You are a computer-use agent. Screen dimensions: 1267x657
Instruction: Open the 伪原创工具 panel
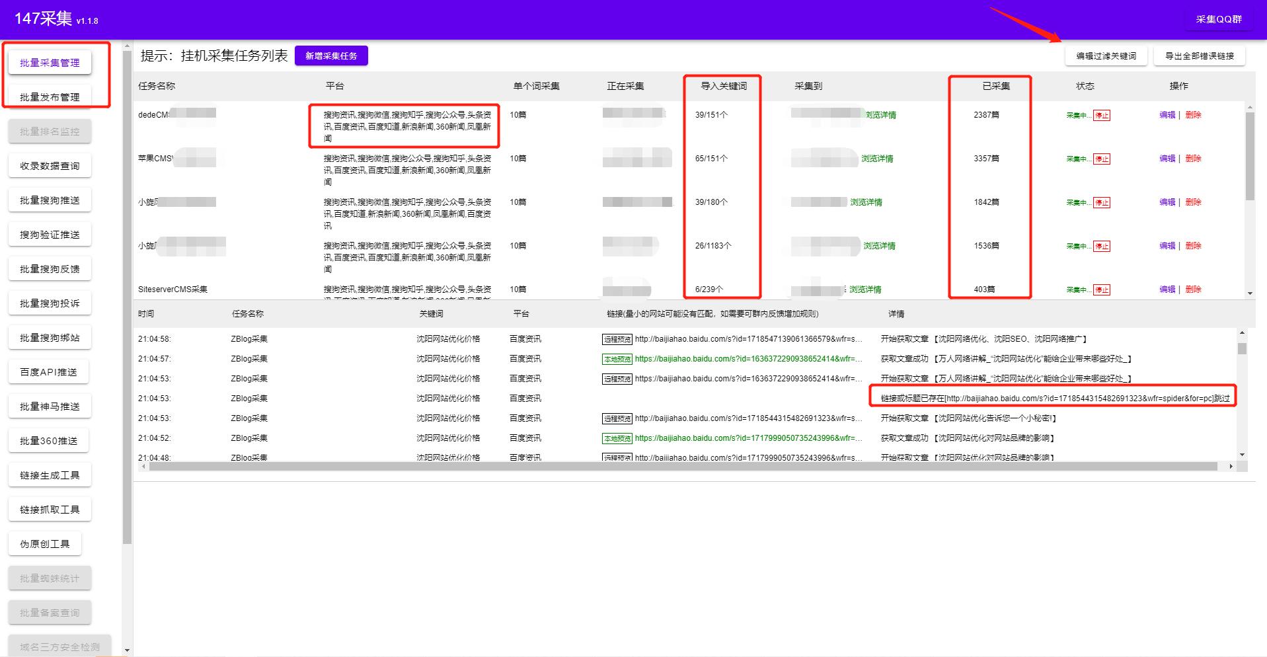(45, 543)
